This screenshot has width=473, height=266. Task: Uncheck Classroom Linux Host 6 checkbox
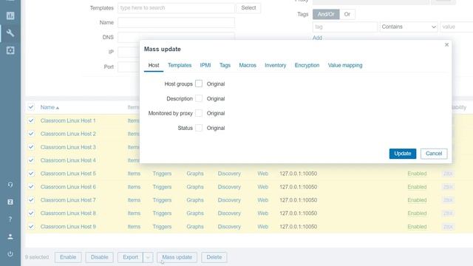[x=31, y=187]
